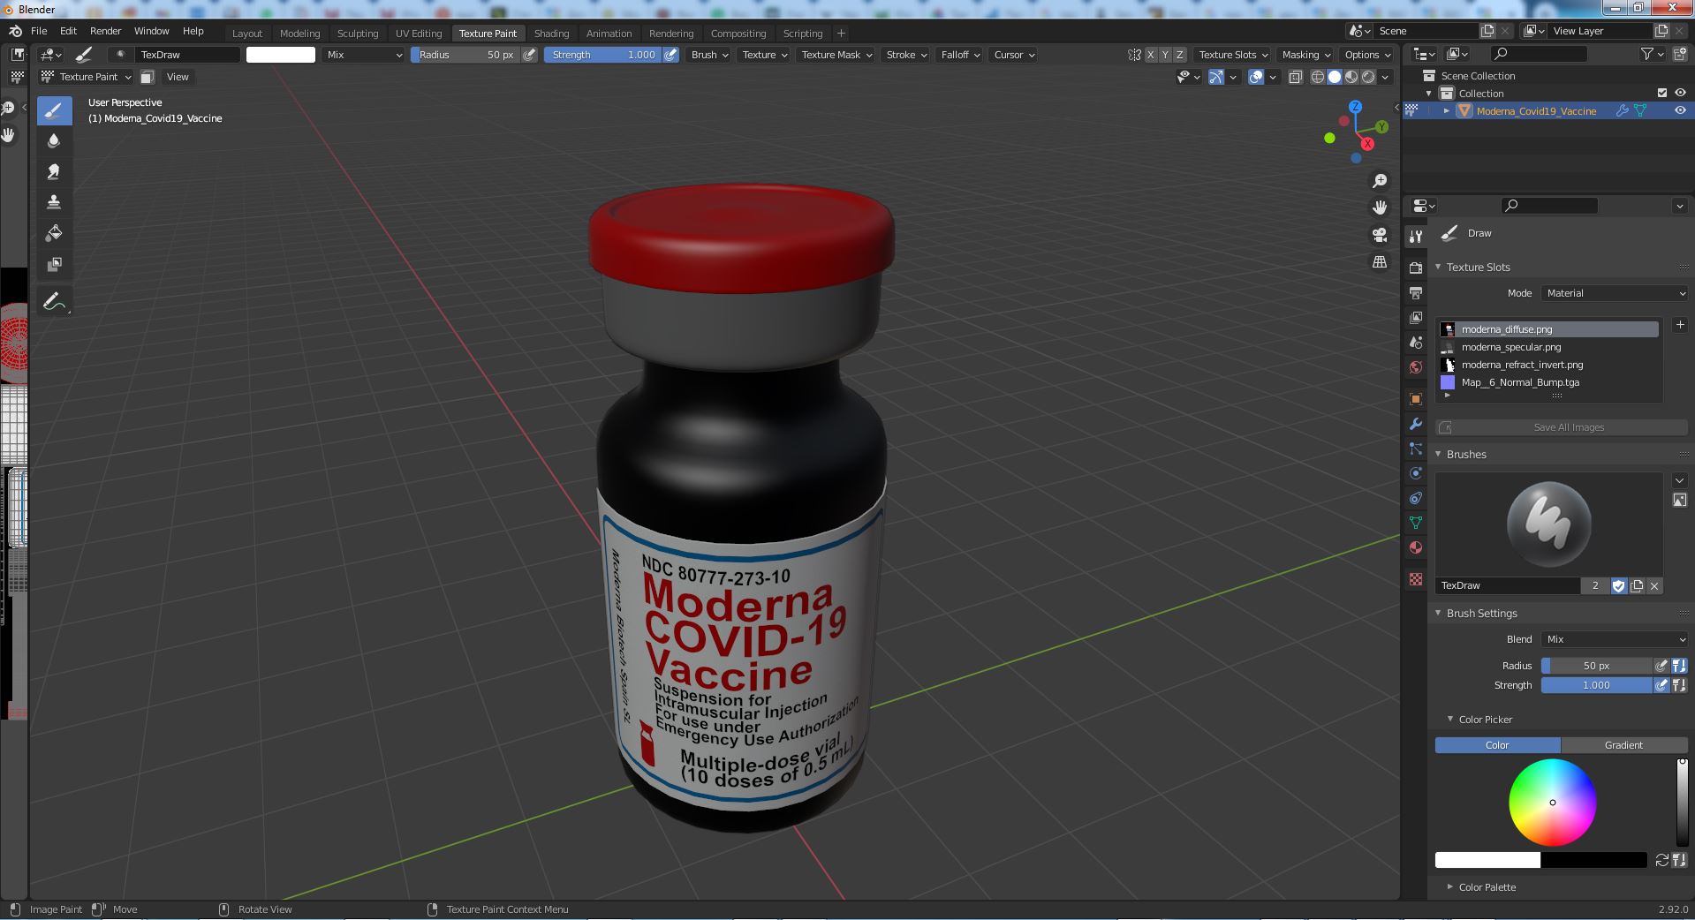This screenshot has width=1695, height=920.
Task: Open the Texture Paint mode dropdown
Action: click(87, 77)
